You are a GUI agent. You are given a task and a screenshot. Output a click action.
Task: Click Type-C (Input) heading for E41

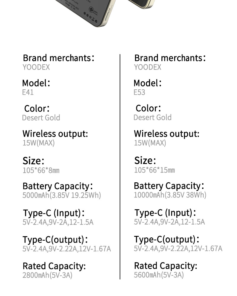pos(54,213)
